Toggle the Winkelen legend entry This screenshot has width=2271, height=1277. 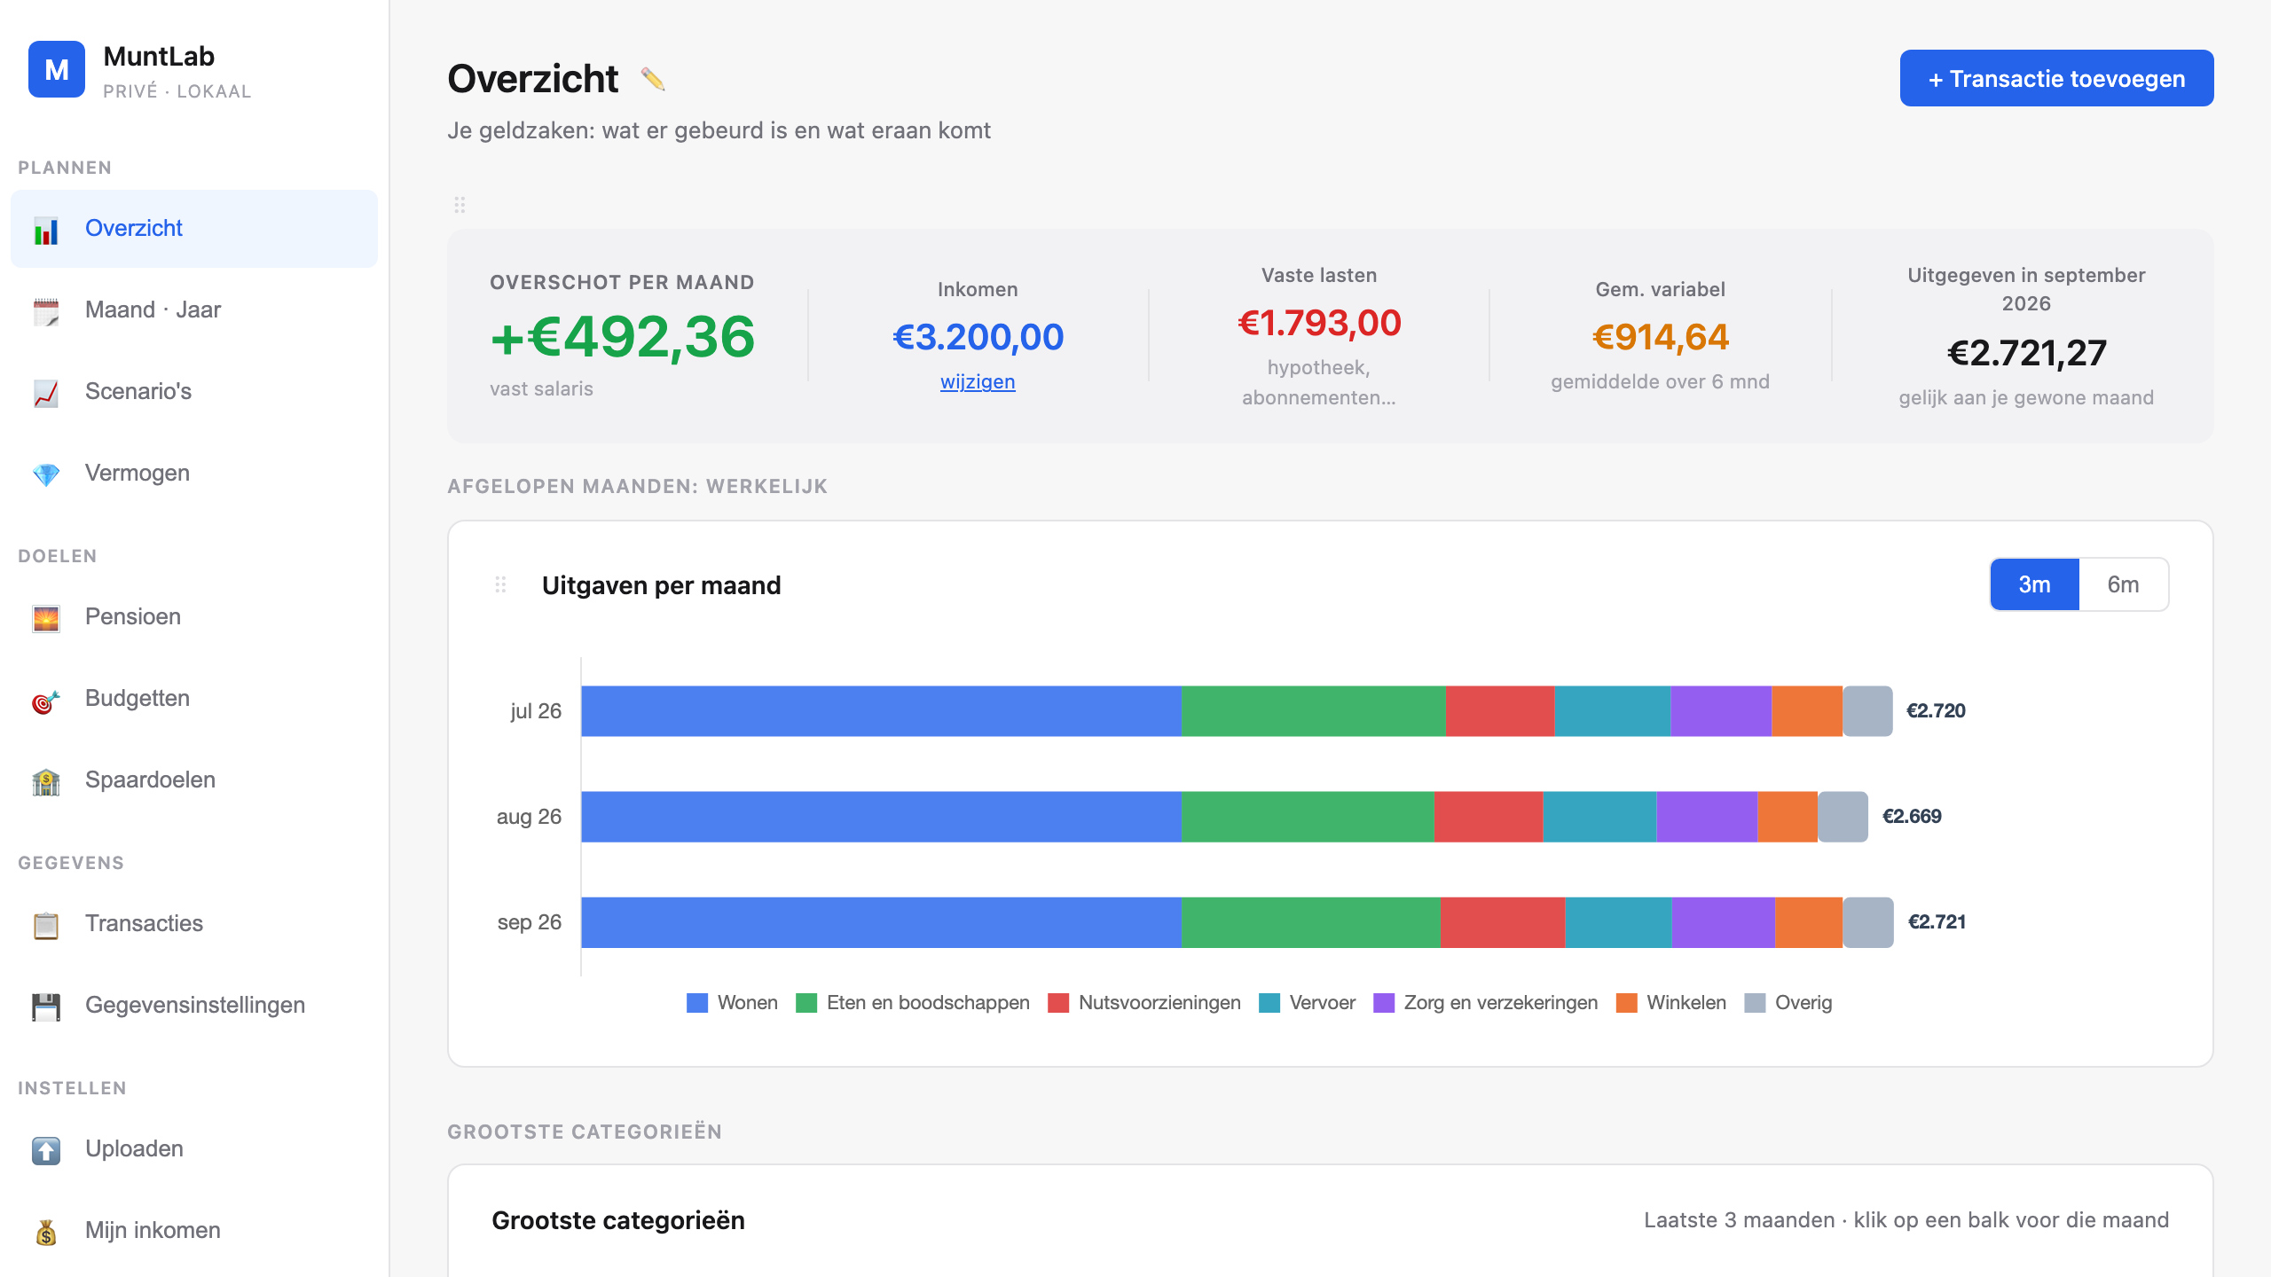(1671, 1003)
